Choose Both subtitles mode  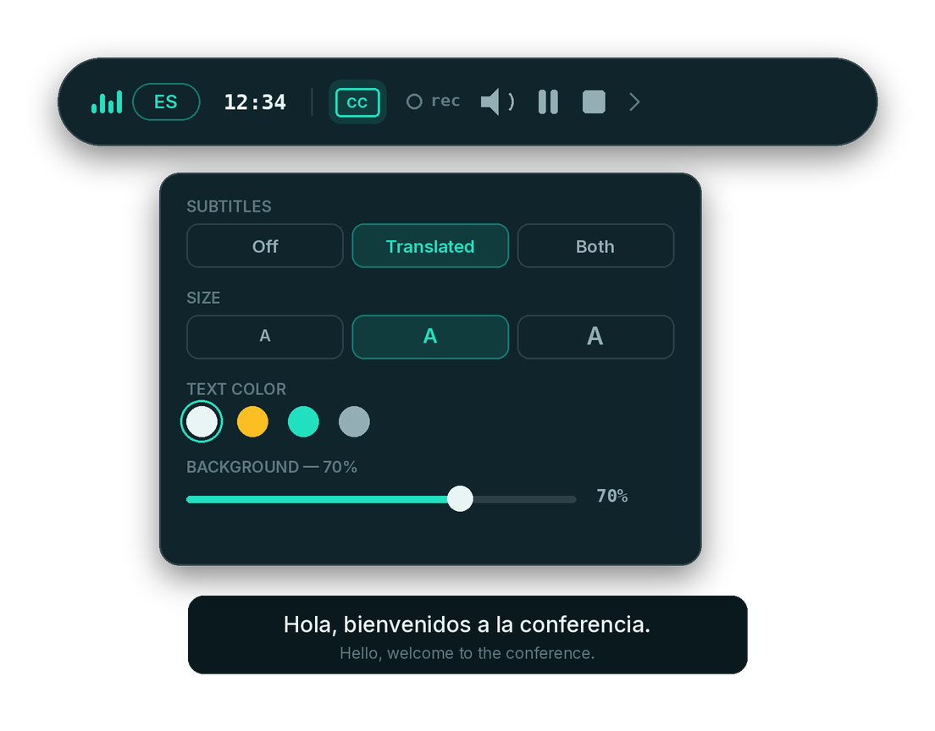[x=595, y=246]
